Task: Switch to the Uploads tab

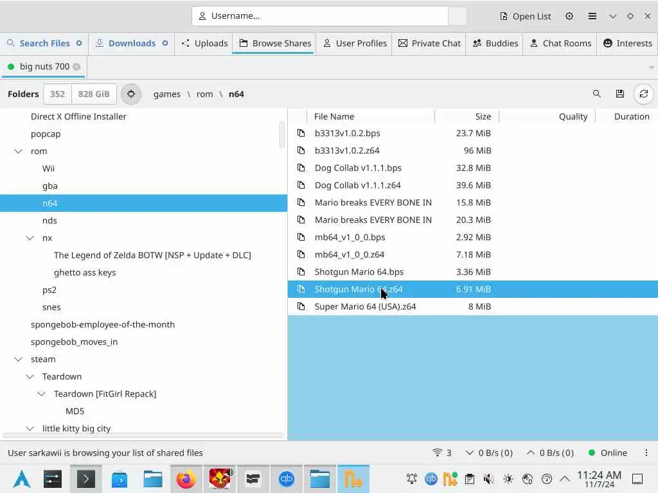Action: (204, 43)
